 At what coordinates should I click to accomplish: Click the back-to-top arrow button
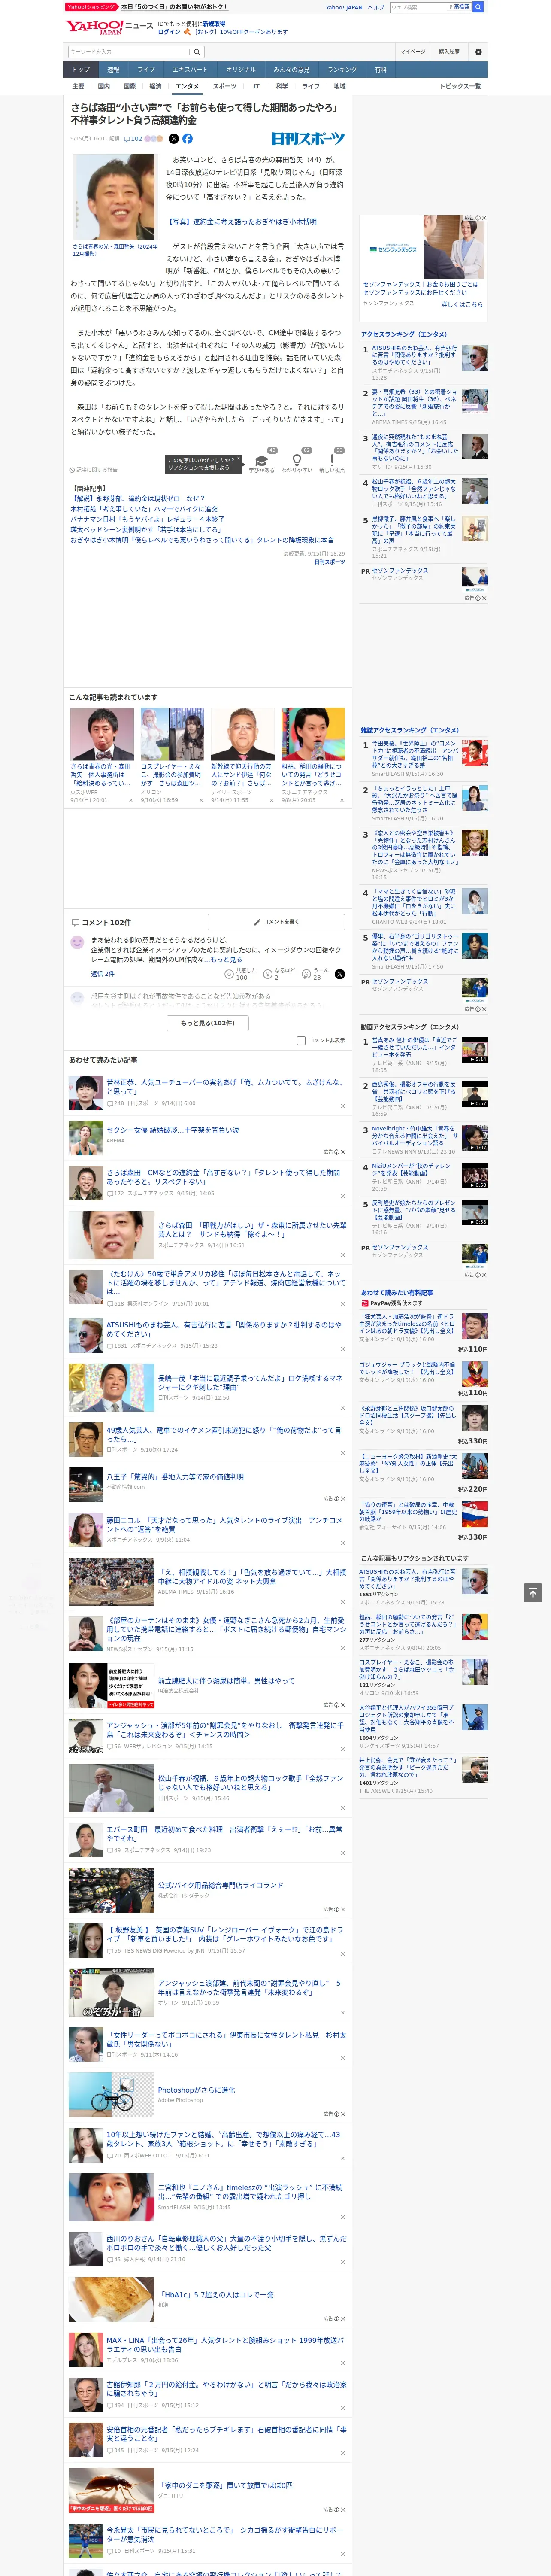pyautogui.click(x=533, y=1592)
